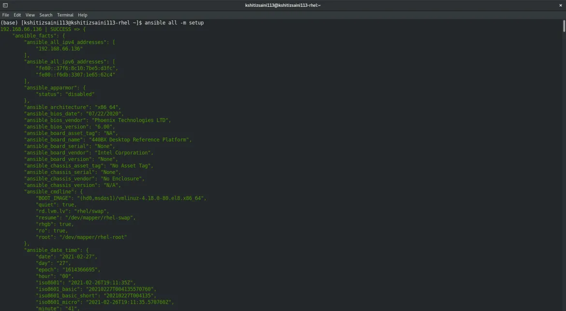
Task: Click the command 'ansible all -m setup'
Action: pos(174,22)
